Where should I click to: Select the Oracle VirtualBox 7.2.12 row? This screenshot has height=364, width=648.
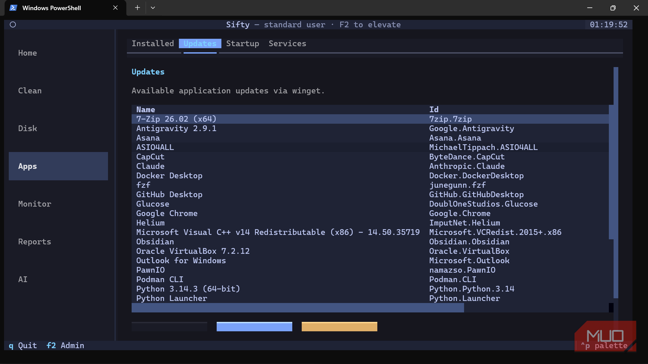tap(370, 251)
